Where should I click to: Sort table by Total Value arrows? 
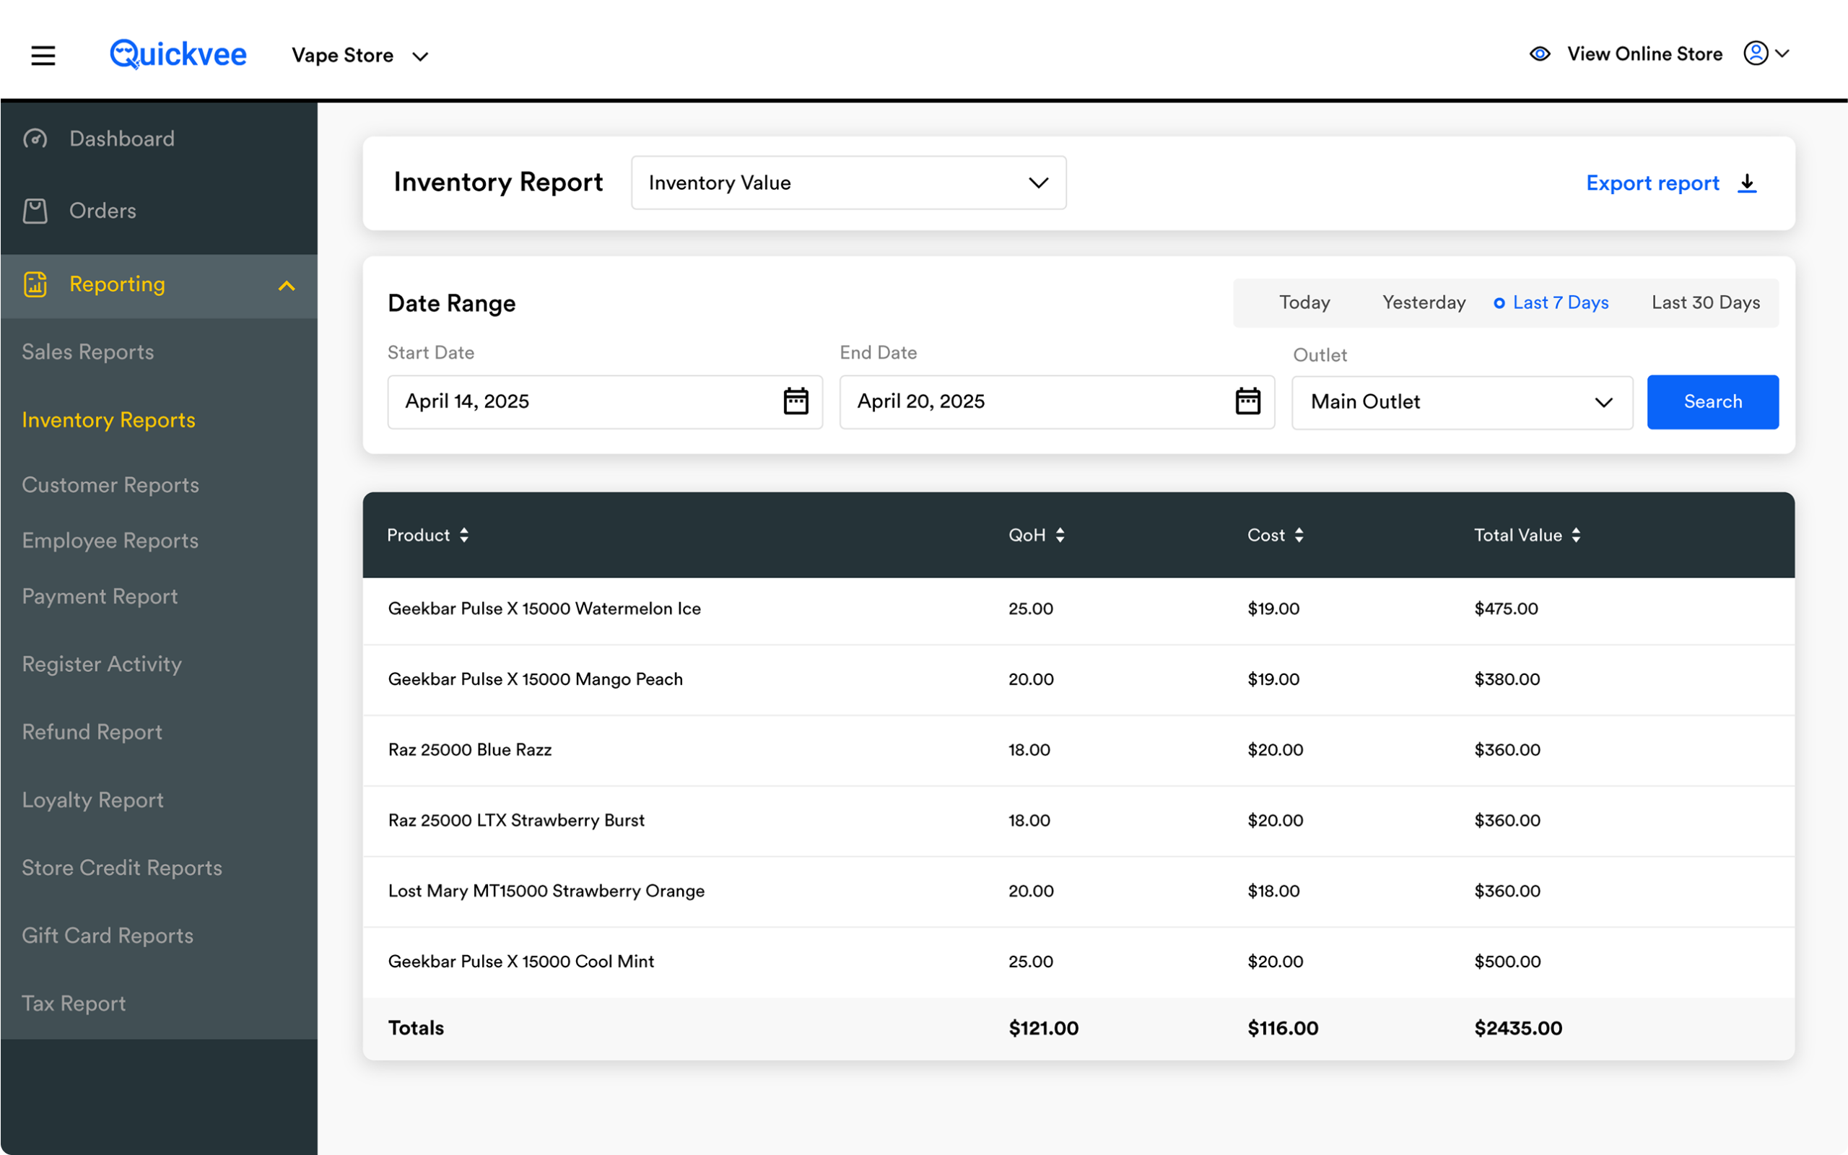click(1576, 536)
